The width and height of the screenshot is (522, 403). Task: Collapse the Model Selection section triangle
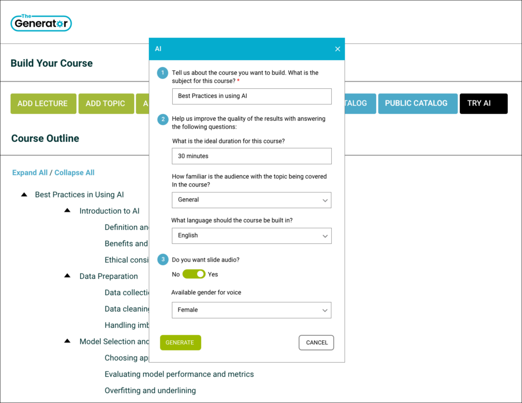point(67,341)
